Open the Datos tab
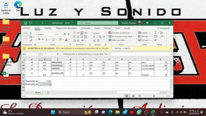This screenshot has height=116, width=206. (x=97, y=28)
